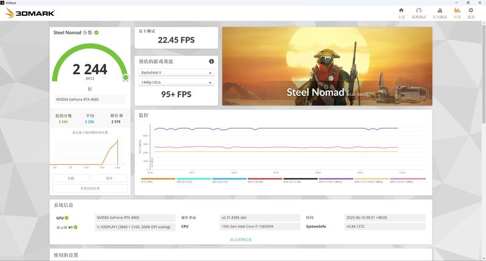486x261 pixels.
Task: Toggle the CPU 温度 (°C) legend item
Action: pyautogui.click(x=194, y=180)
